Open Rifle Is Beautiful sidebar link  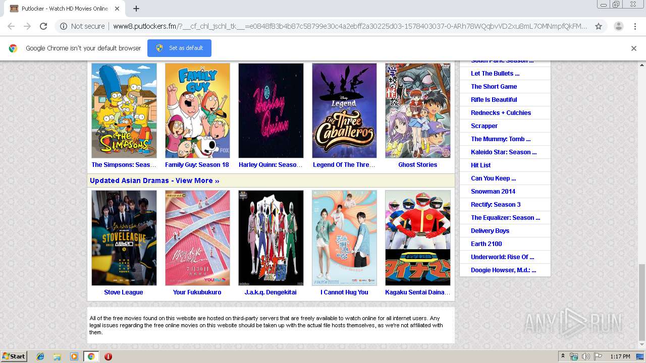[x=494, y=100]
